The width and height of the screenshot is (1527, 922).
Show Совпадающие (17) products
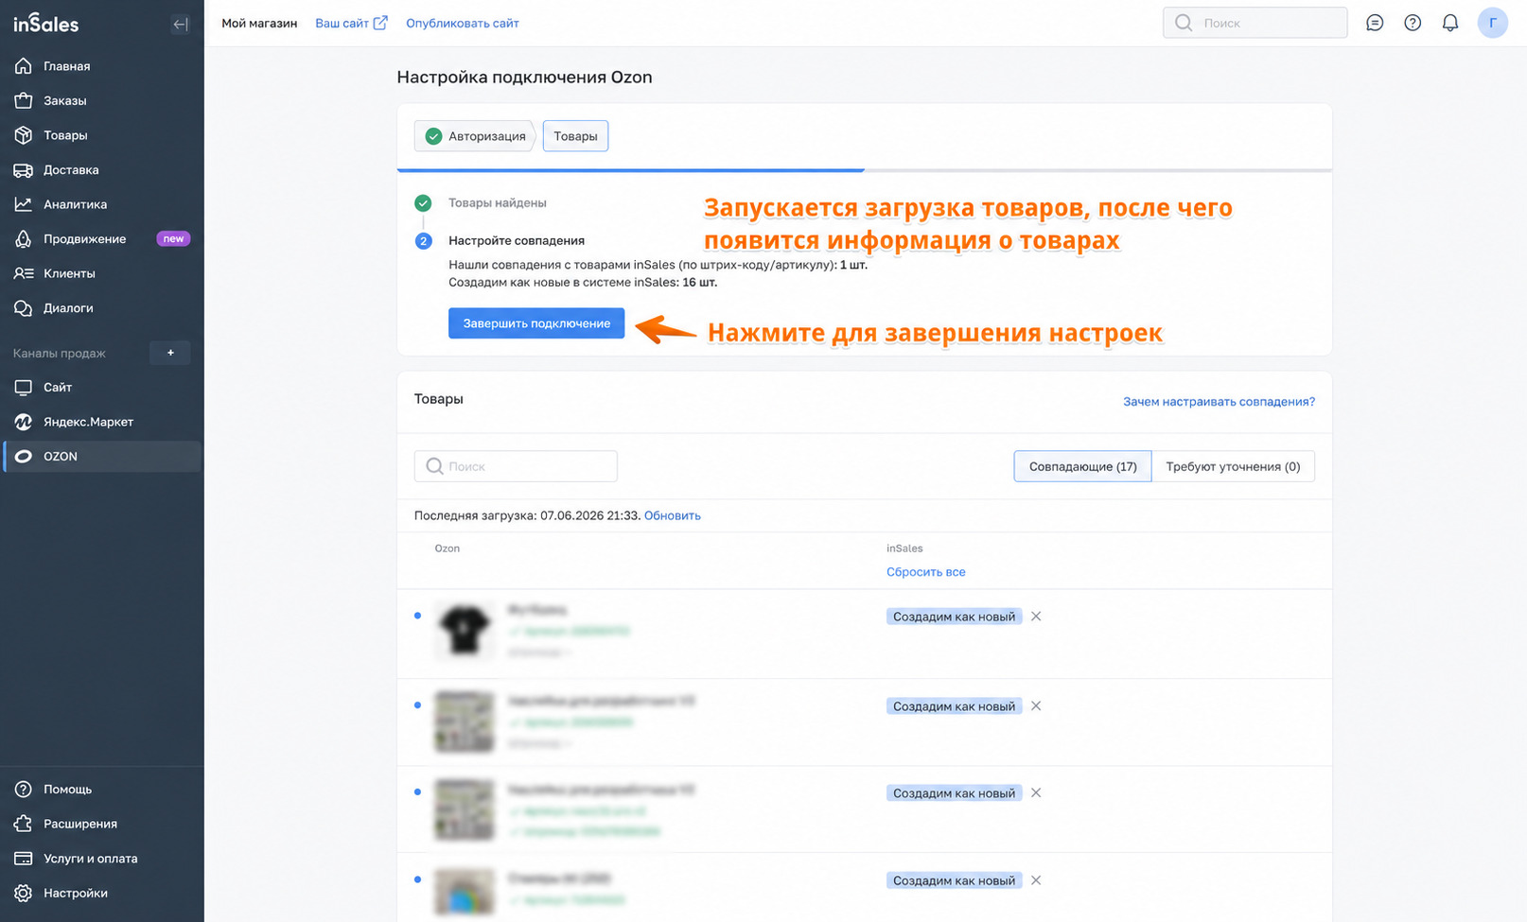click(1082, 466)
